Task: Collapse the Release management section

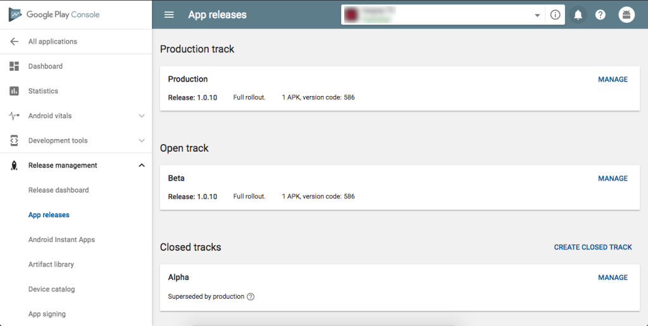Action: pos(141,166)
